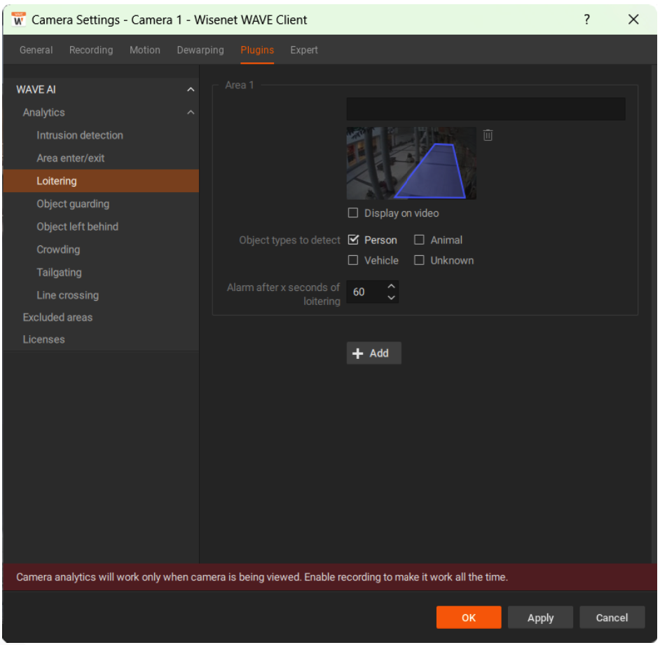Check the Unknown object type

pyautogui.click(x=419, y=260)
